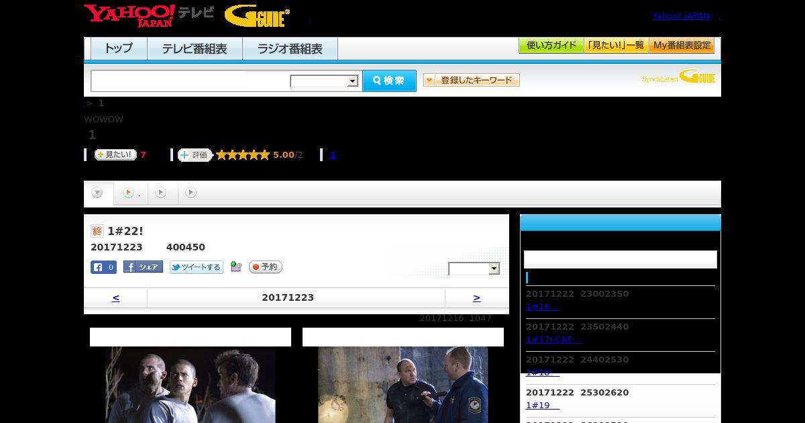Click the 1#22! program title
Viewport: 805px width, 423px height.
tap(125, 231)
